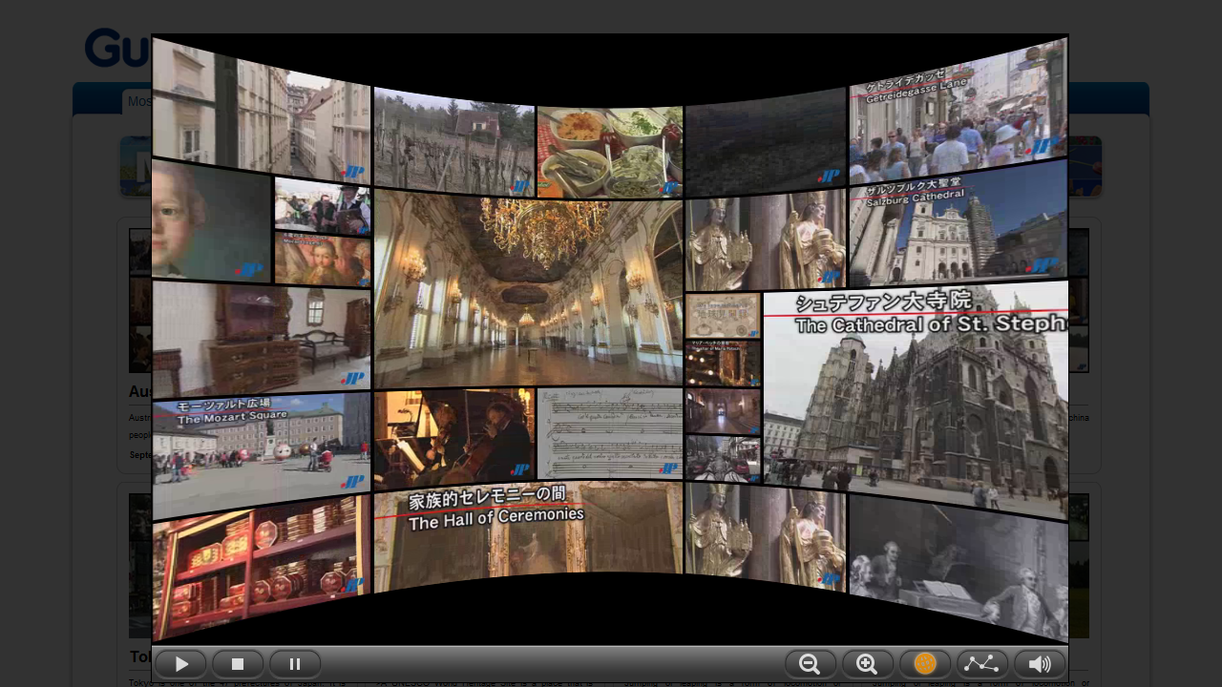This screenshot has height=687, width=1222.
Task: Select the dark landscape video tile
Action: click(766, 141)
